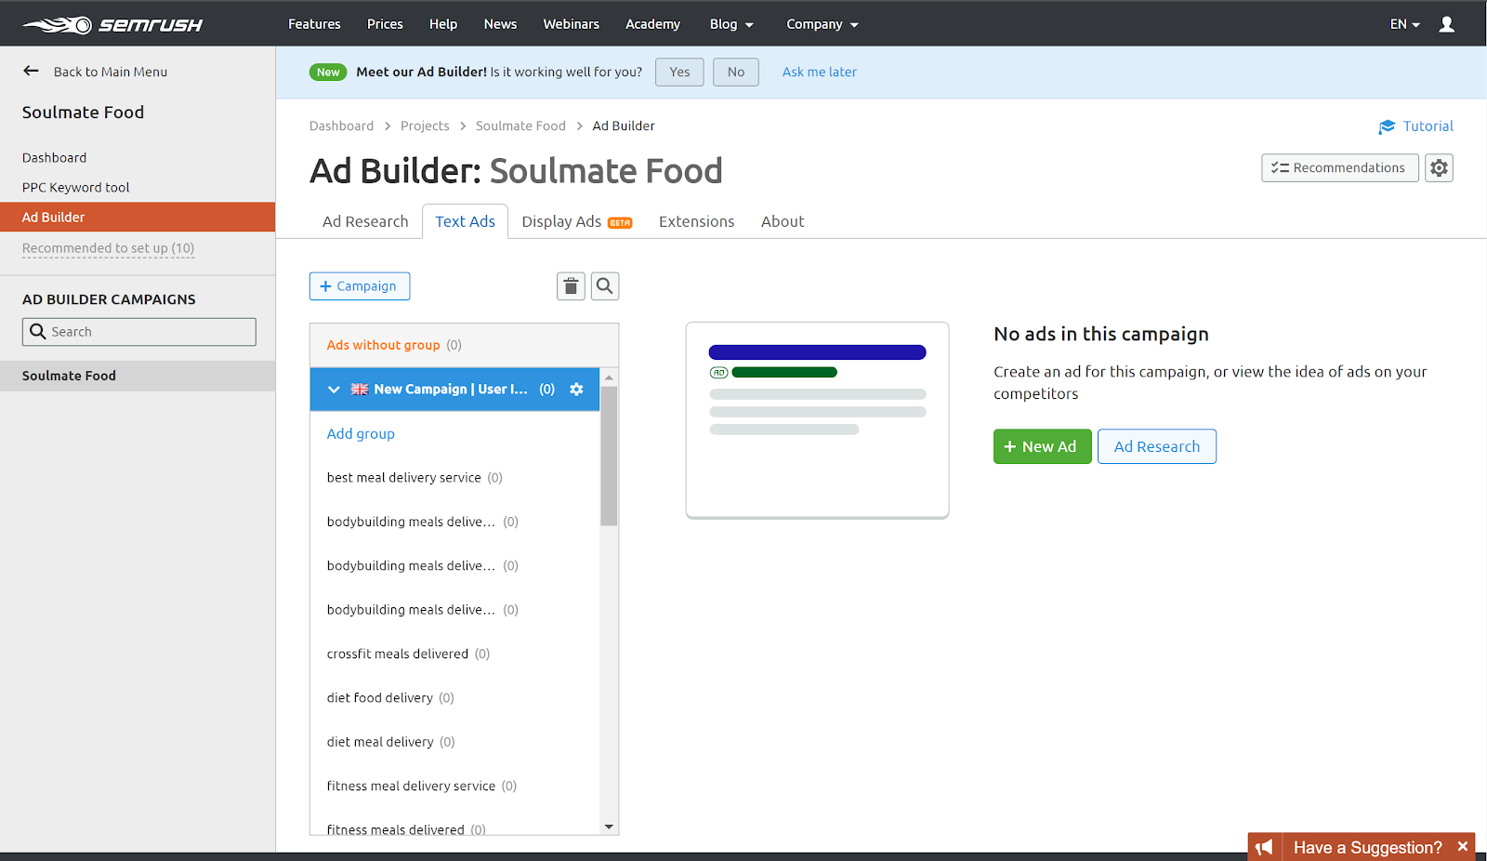
Task: Open the Ad Builder settings gear
Action: pyautogui.click(x=1439, y=168)
